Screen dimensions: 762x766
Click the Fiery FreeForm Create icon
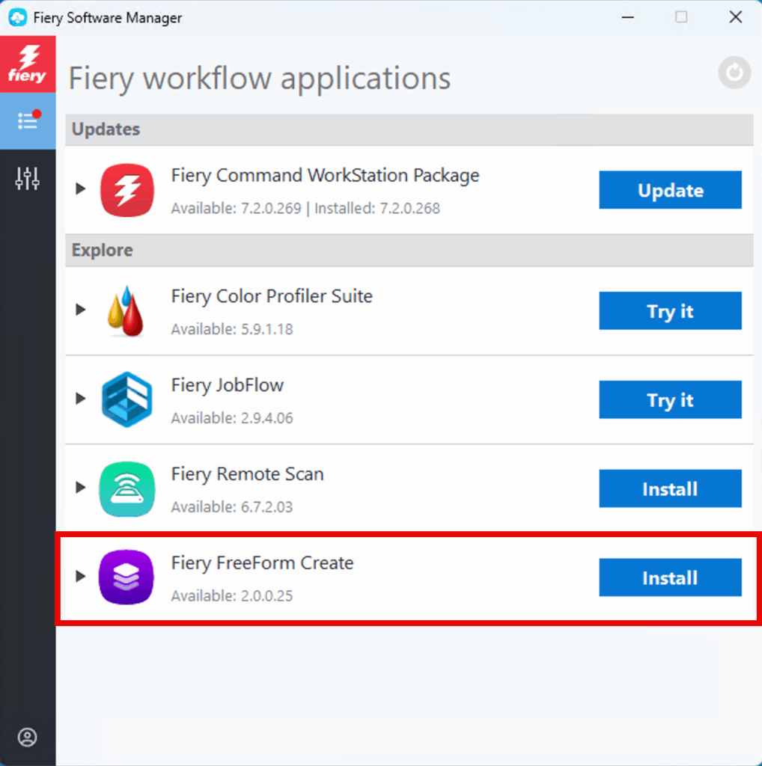[127, 577]
